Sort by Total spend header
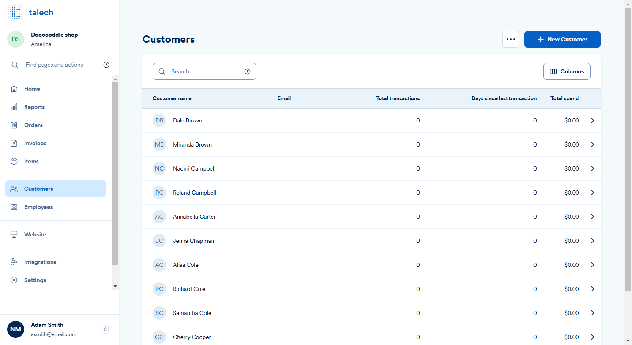The width and height of the screenshot is (632, 345). 564,98
